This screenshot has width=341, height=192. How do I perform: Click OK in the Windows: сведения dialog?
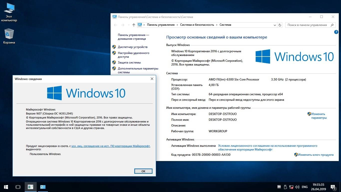click(x=143, y=171)
